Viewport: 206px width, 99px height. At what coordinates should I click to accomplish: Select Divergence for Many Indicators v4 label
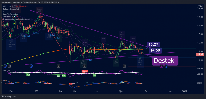[16, 19]
